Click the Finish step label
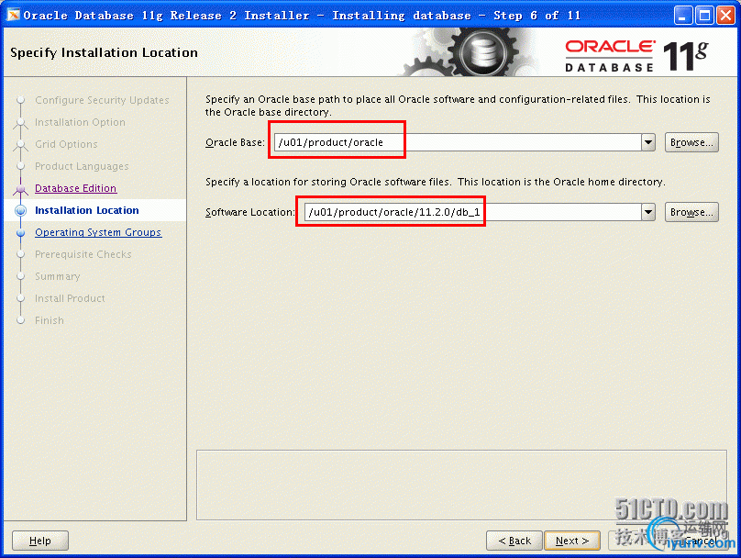 coord(50,320)
